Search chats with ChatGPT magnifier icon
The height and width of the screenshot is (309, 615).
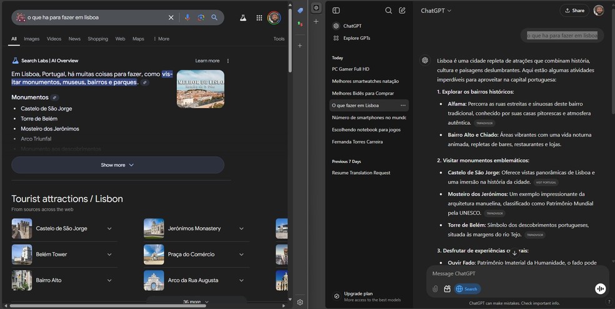(x=388, y=11)
